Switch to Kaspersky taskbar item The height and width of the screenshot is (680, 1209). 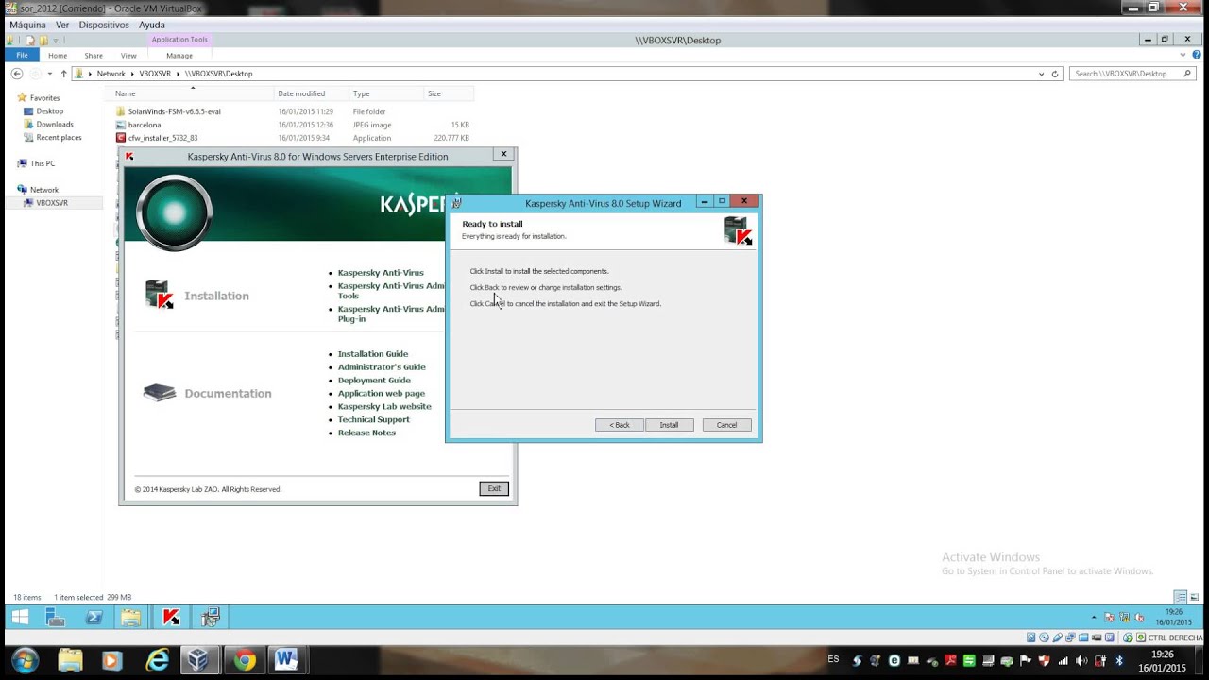(171, 618)
